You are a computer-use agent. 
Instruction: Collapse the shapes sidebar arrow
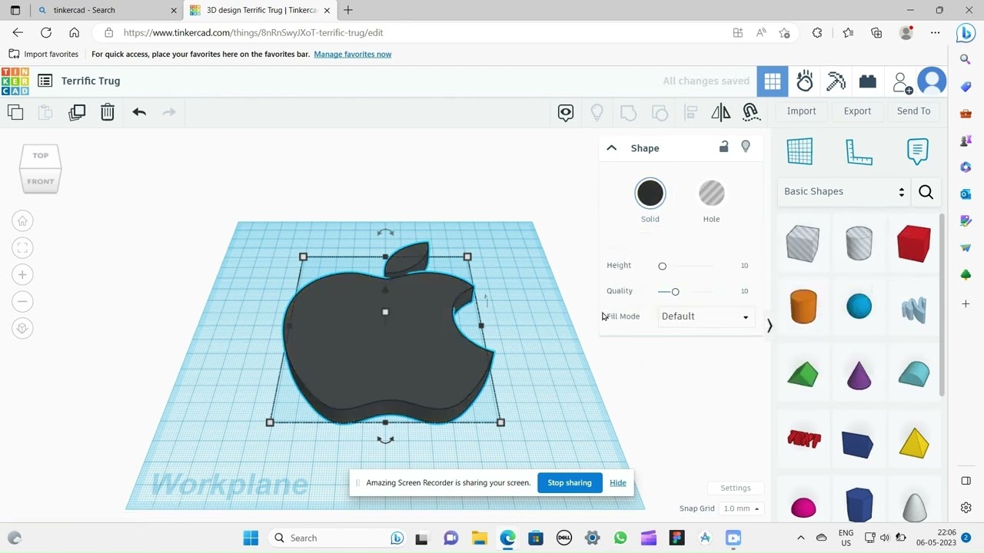[x=770, y=326]
